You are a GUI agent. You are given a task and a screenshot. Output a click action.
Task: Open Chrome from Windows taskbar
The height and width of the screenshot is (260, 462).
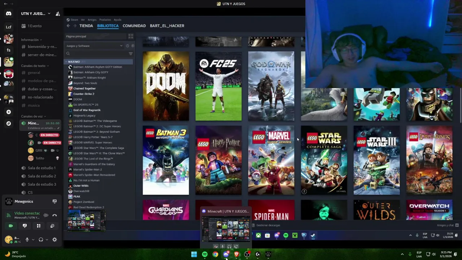coord(215,254)
